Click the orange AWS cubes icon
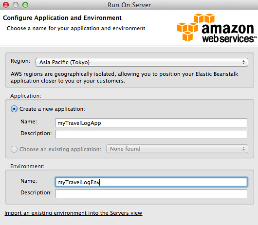This screenshot has width=258, height=225. click(x=196, y=27)
